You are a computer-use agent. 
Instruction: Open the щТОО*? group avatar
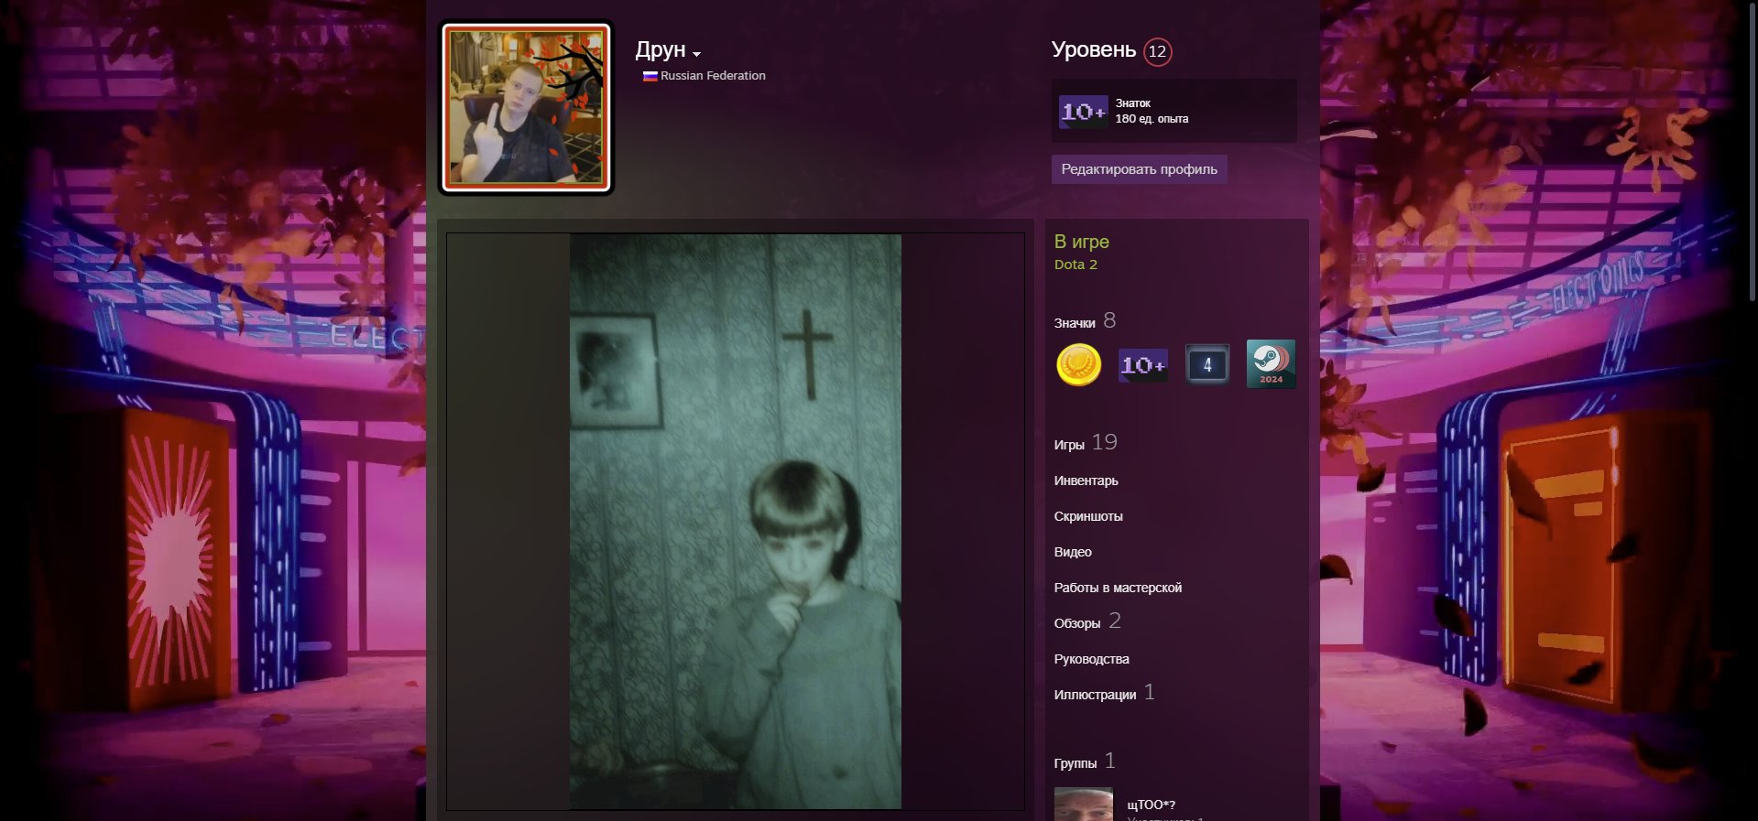click(1083, 804)
